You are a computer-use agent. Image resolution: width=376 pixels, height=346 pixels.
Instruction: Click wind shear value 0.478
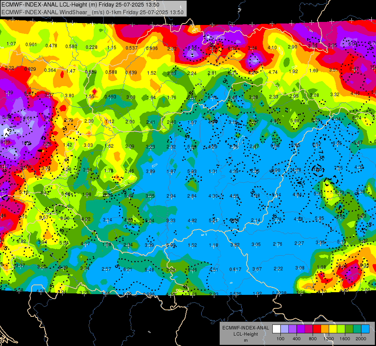(51, 46)
